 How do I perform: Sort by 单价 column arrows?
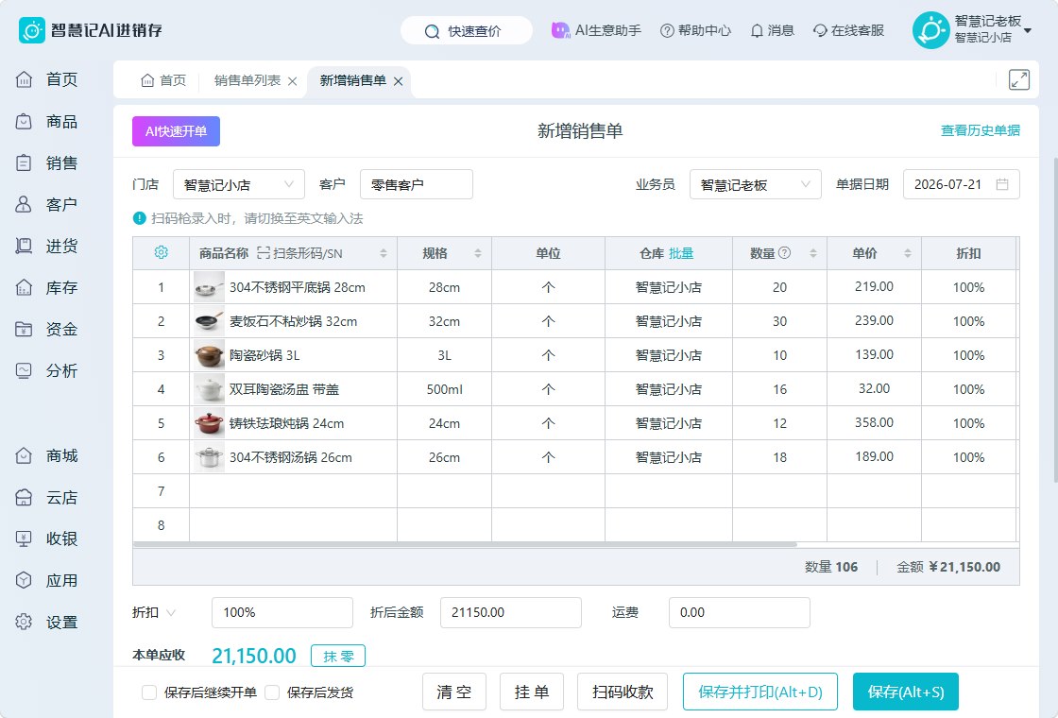point(908,253)
